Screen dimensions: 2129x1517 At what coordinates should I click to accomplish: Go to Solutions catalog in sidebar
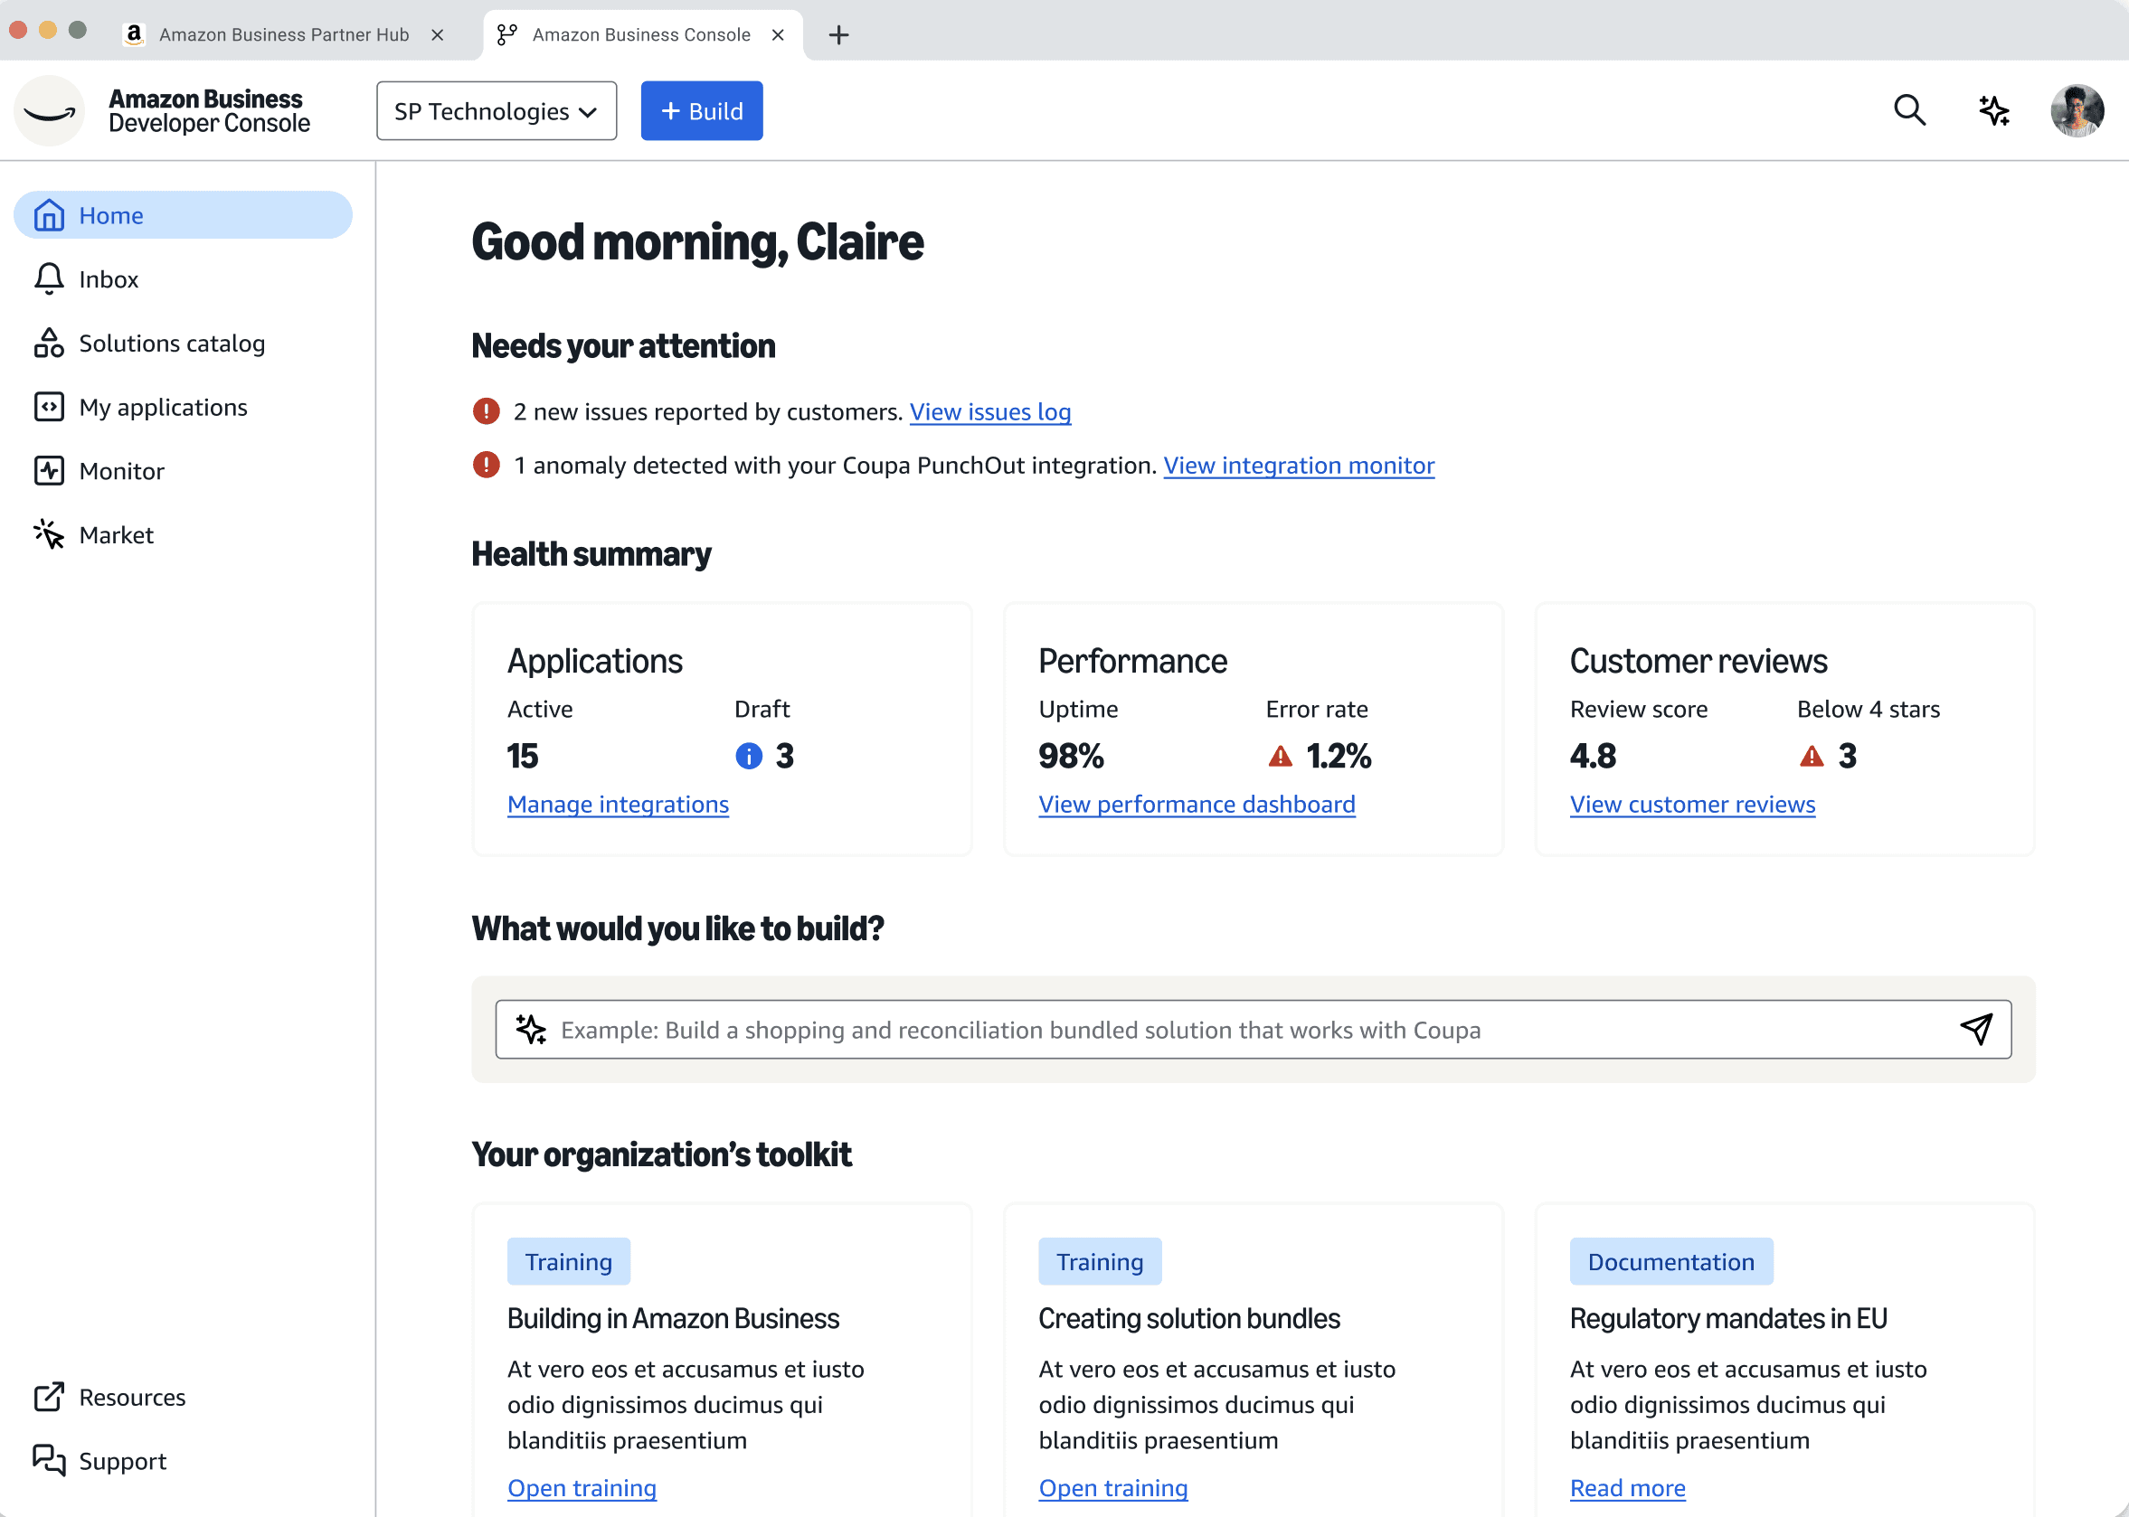pyautogui.click(x=171, y=343)
